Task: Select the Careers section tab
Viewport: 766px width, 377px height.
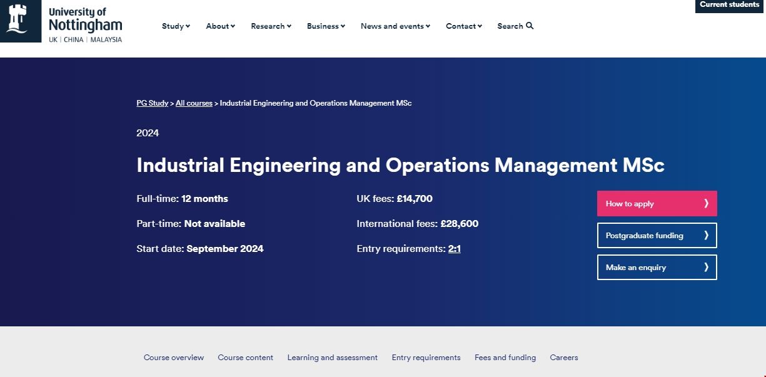Action: [x=563, y=358]
